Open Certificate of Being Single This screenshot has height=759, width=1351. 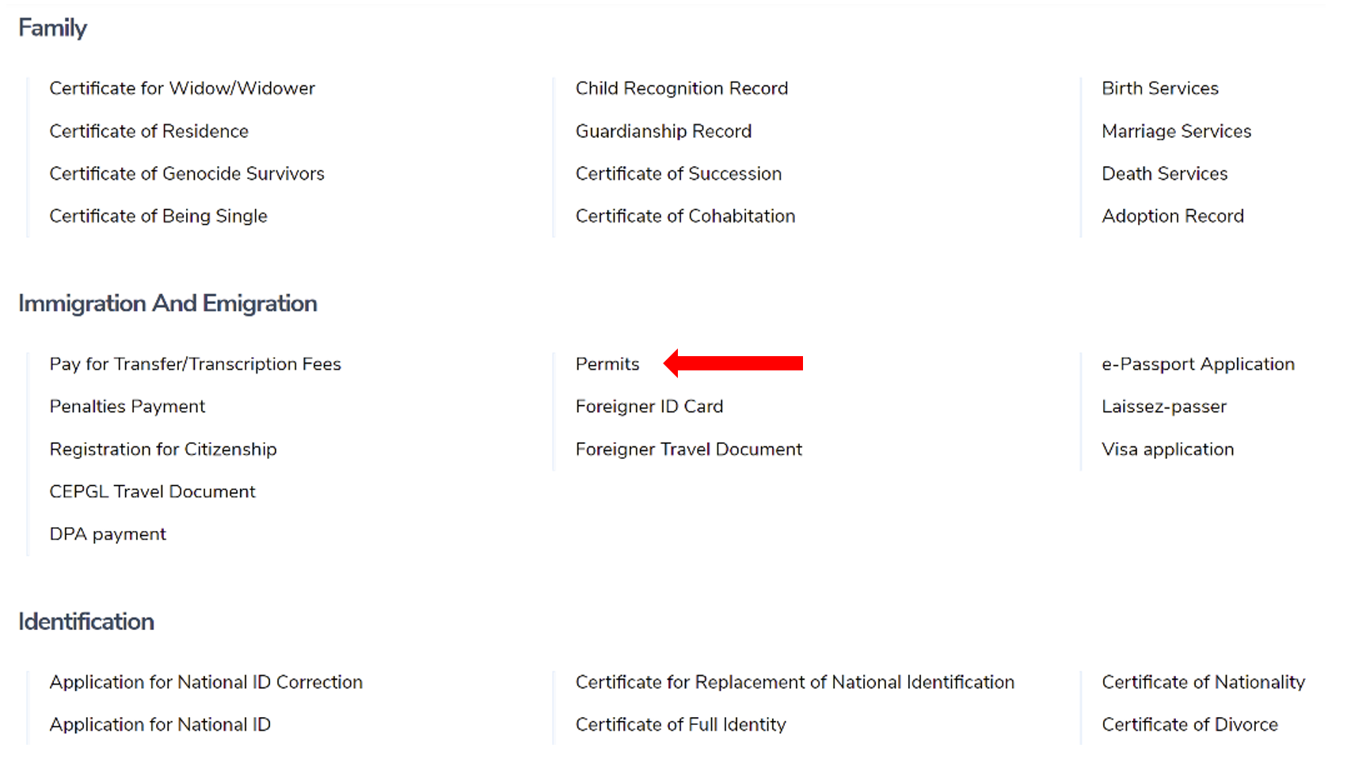click(x=158, y=215)
